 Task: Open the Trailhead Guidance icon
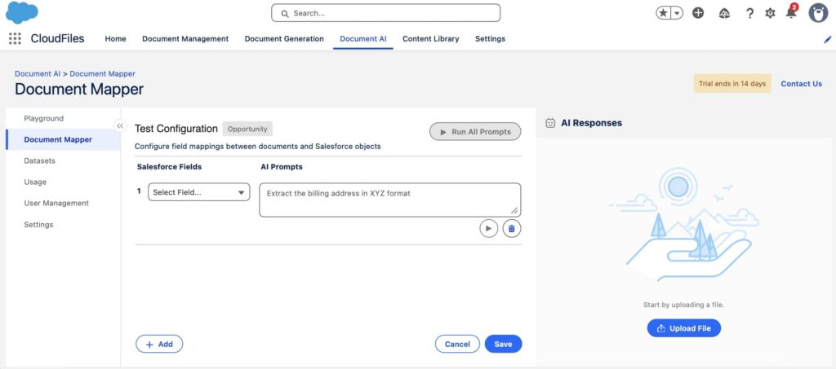coord(724,13)
